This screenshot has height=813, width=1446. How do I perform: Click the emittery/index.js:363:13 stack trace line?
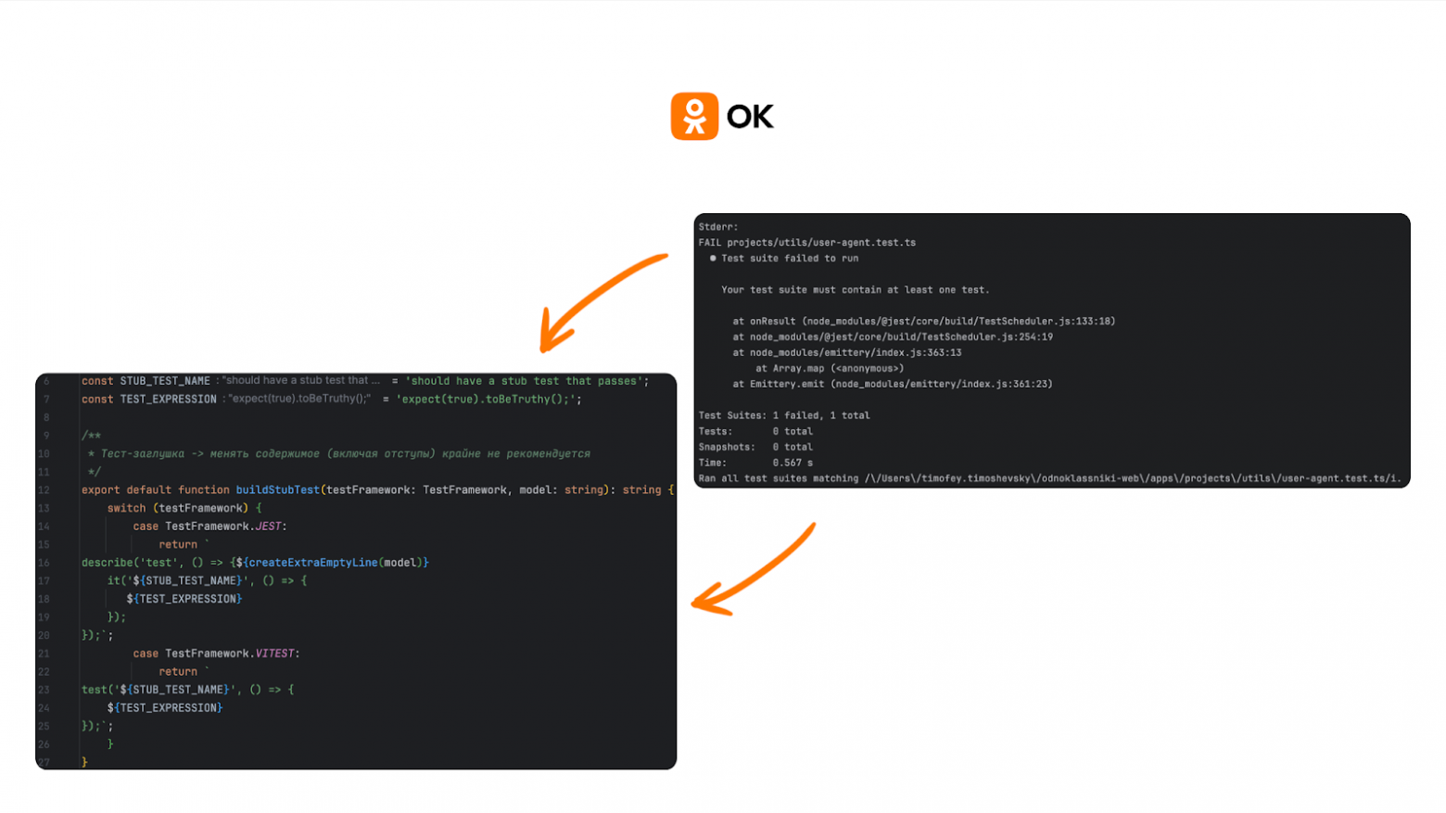pyautogui.click(x=847, y=353)
